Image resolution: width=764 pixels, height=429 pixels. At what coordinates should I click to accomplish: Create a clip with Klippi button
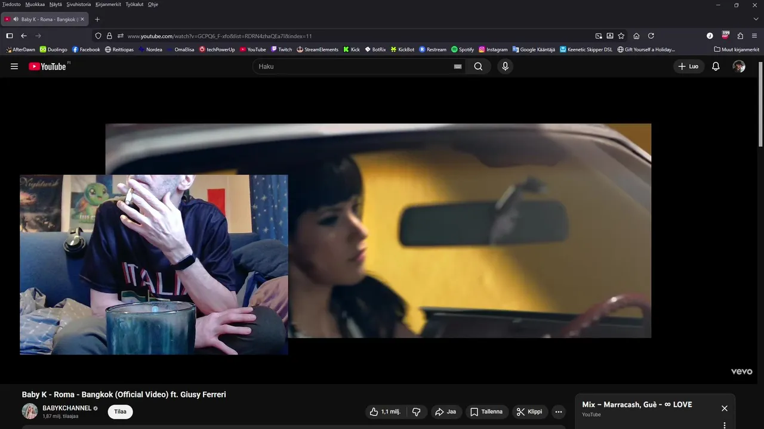click(x=530, y=412)
